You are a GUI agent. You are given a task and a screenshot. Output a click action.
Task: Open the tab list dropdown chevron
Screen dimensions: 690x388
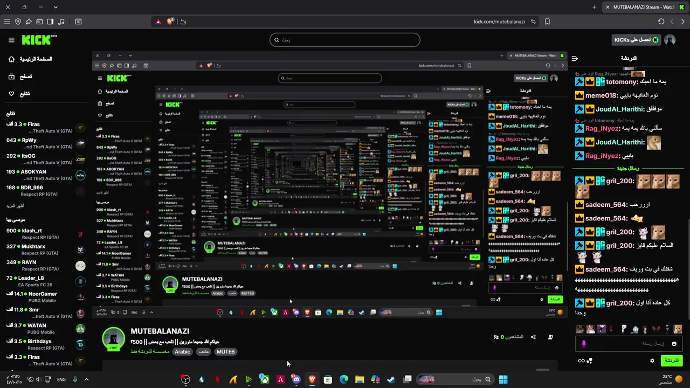tap(56, 7)
